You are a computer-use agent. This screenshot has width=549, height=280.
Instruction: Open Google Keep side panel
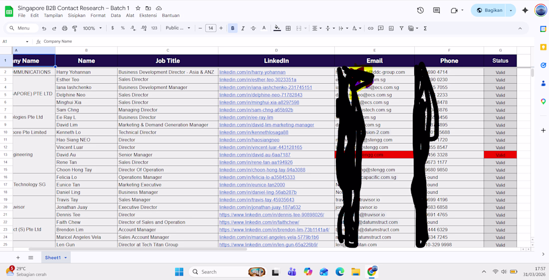pos(543,47)
